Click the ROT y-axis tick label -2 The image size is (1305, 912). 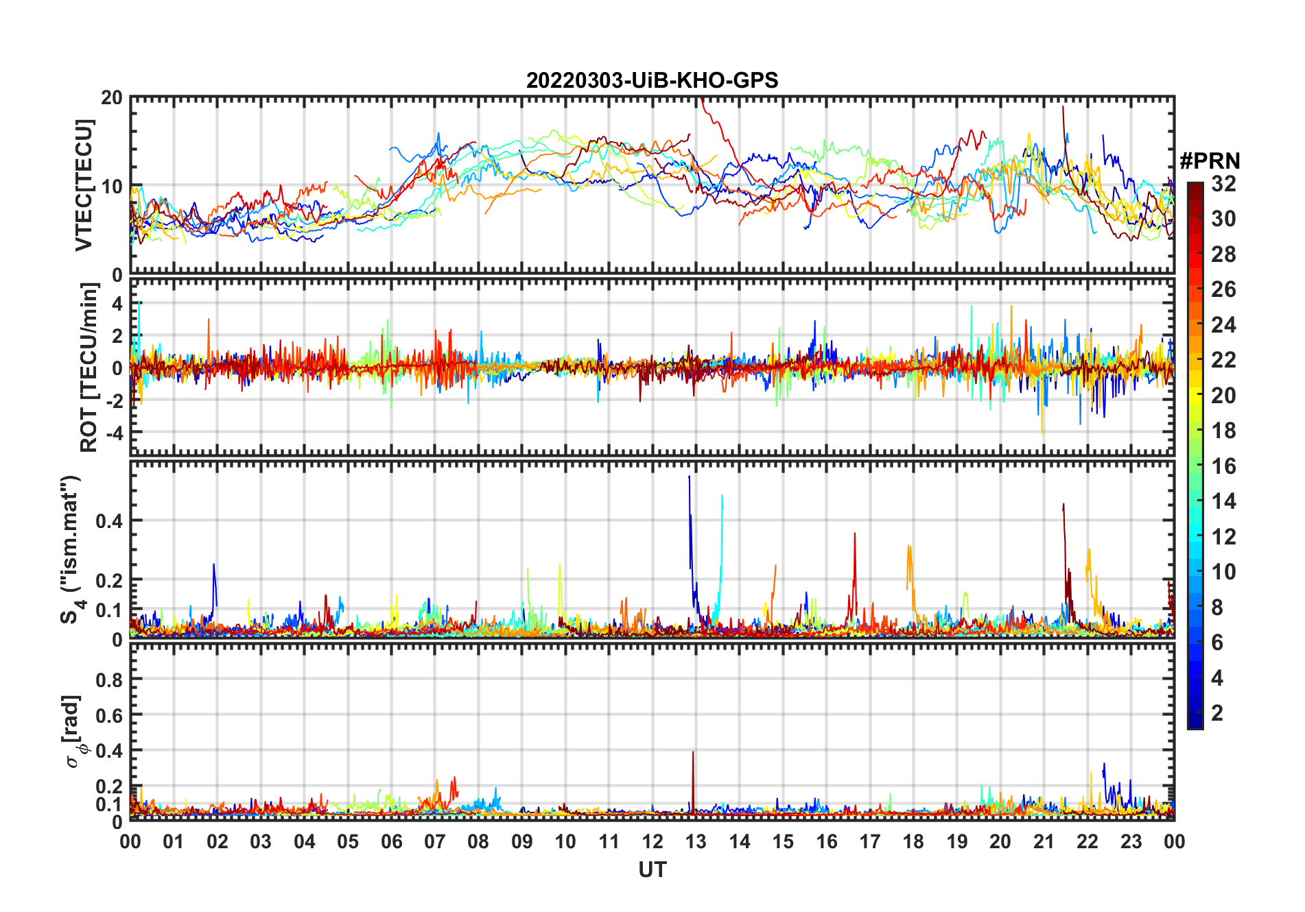pyautogui.click(x=114, y=401)
